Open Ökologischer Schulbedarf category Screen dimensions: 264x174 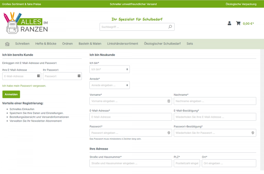coord(162,44)
